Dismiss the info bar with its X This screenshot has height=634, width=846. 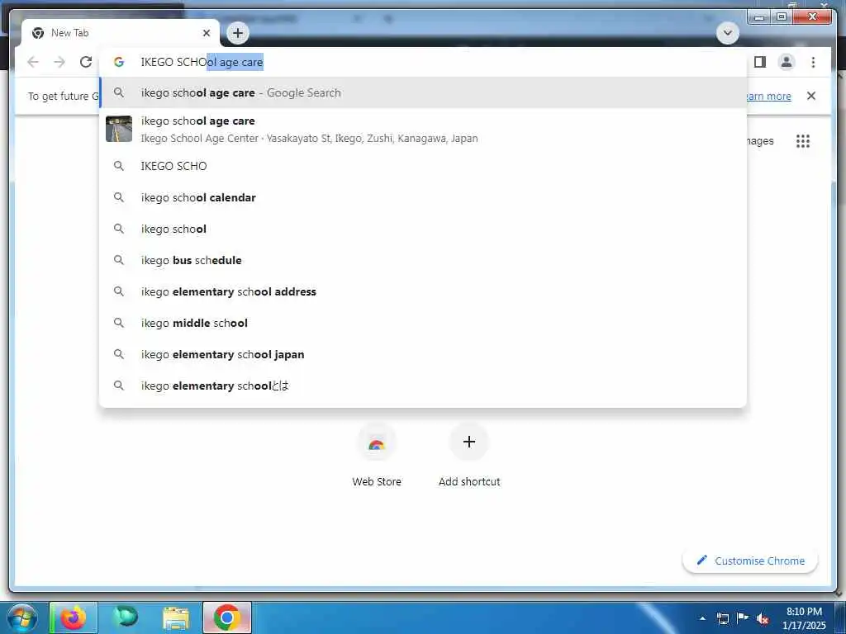click(811, 96)
